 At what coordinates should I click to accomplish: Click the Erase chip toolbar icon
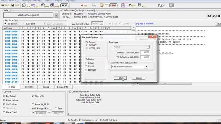[104, 6]
